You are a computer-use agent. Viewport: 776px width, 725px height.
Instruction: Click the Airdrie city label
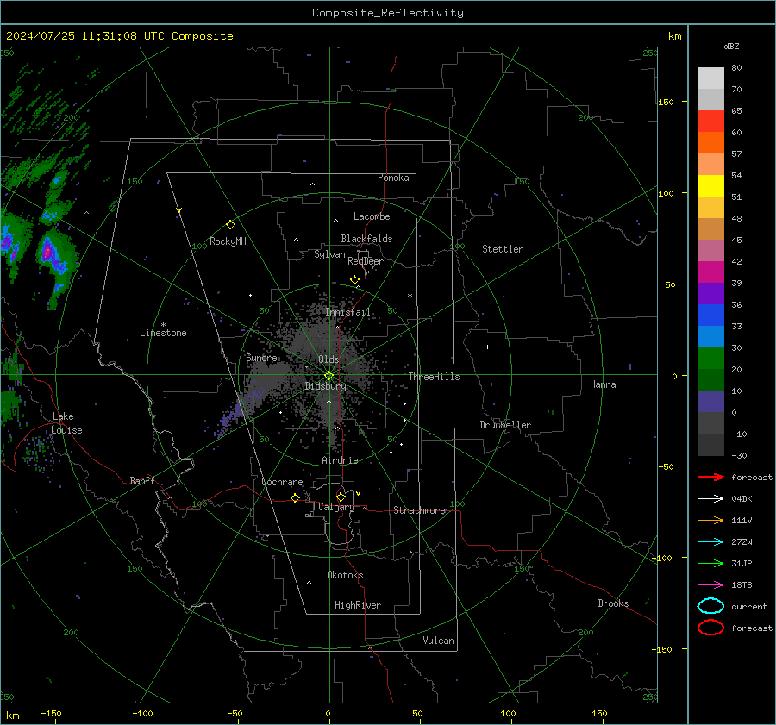point(340,460)
